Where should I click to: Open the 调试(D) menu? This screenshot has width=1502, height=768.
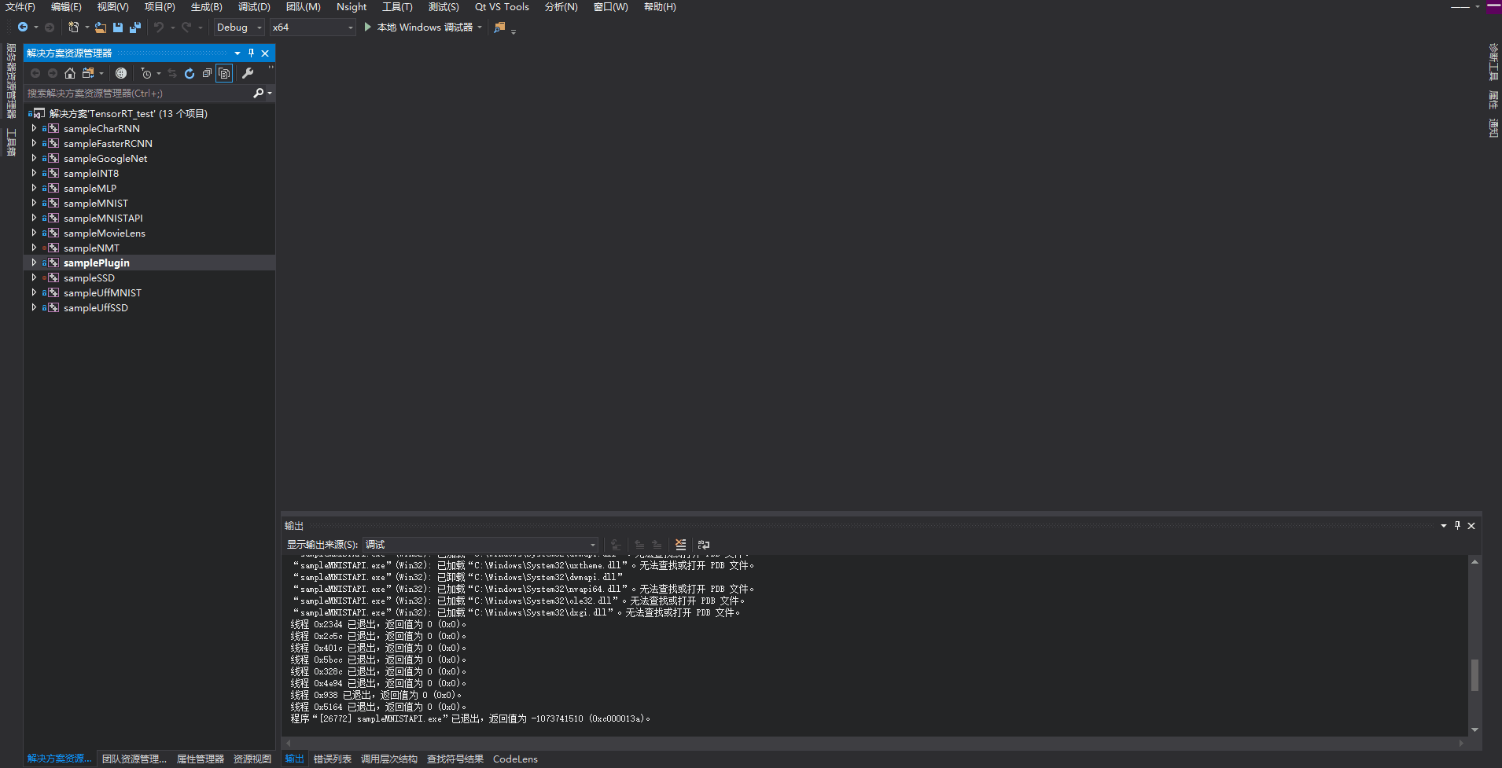(x=254, y=7)
